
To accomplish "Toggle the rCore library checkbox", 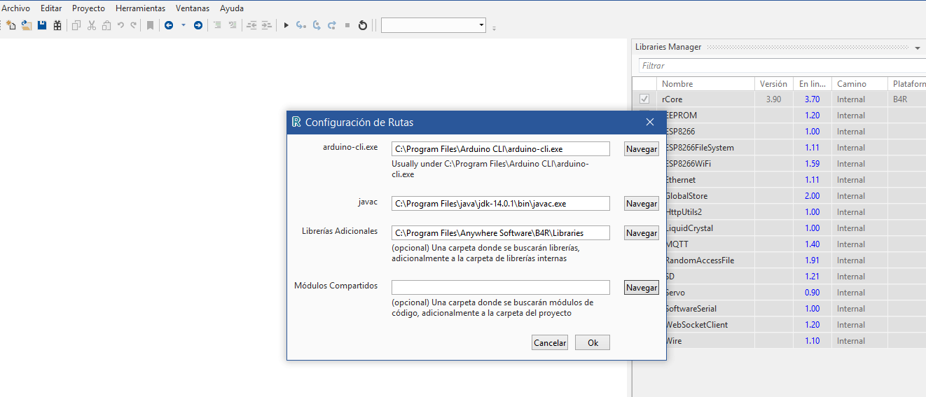I will 644,99.
